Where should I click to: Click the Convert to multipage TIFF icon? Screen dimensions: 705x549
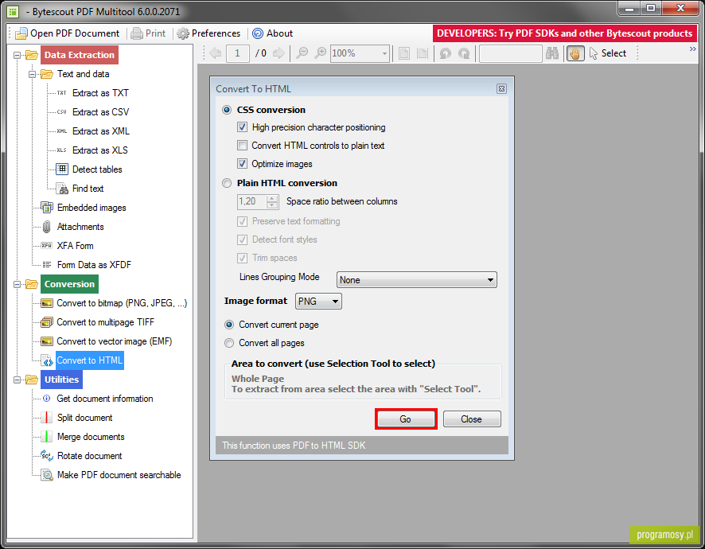click(x=47, y=322)
